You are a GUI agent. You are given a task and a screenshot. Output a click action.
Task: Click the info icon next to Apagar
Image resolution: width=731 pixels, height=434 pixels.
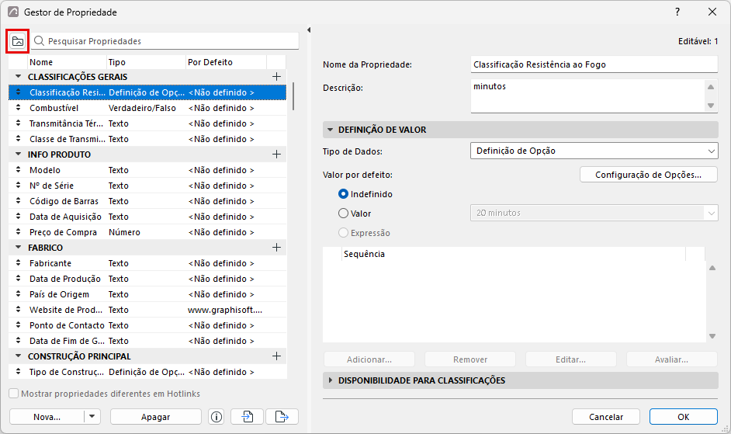coord(217,417)
